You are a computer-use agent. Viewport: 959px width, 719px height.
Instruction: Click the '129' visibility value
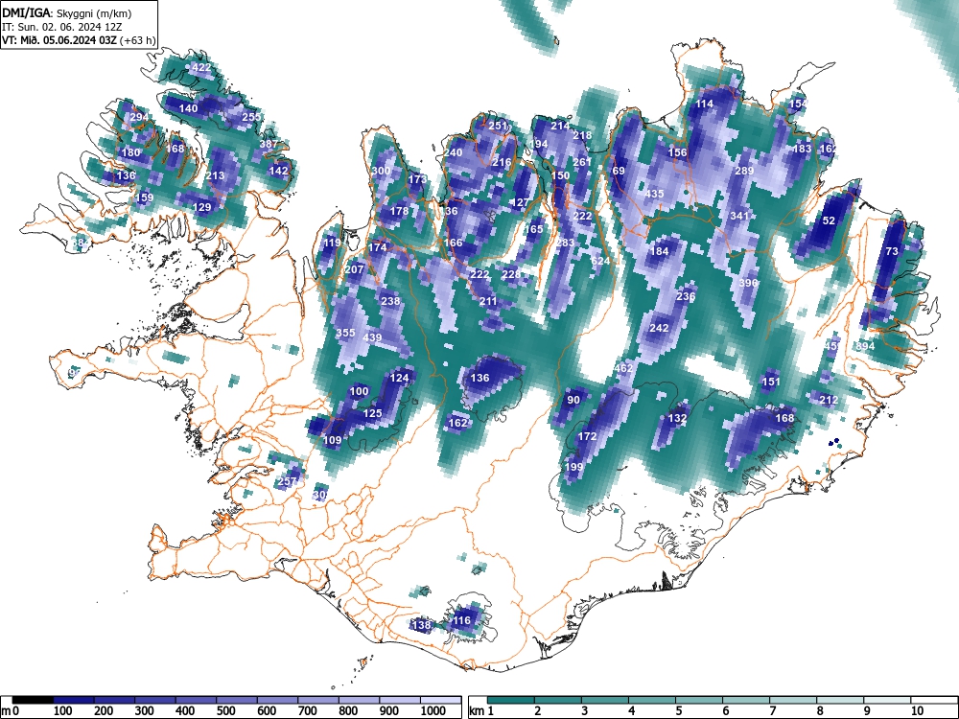pos(201,207)
